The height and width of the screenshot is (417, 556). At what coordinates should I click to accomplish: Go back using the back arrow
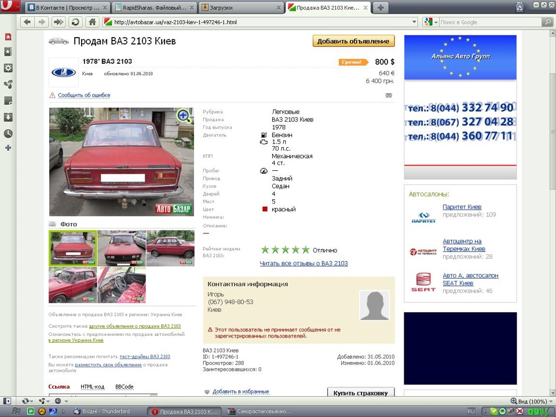tap(27, 22)
